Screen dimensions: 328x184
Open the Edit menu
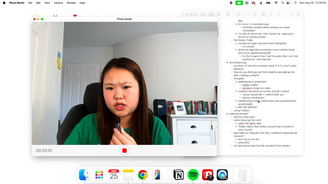(38, 3)
